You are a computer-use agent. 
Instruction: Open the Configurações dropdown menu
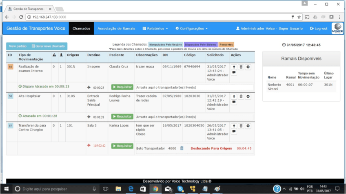click(191, 28)
